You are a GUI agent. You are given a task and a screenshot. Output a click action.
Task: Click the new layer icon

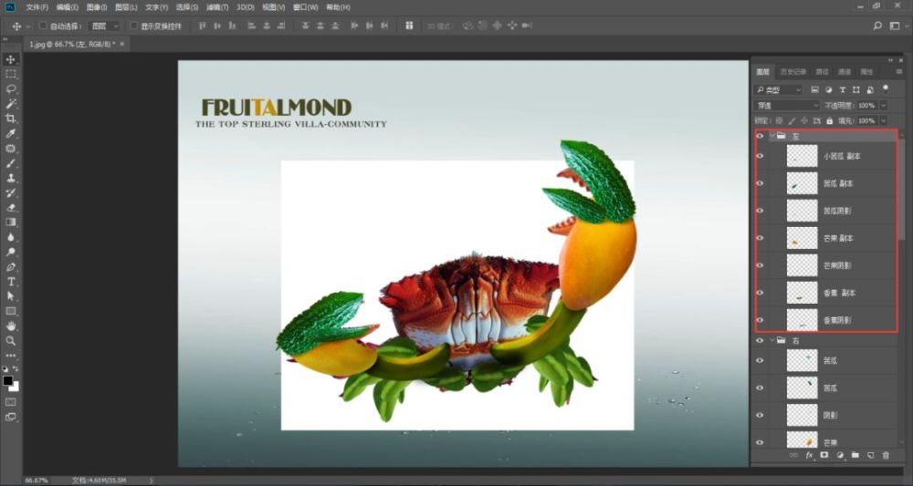[x=870, y=455]
